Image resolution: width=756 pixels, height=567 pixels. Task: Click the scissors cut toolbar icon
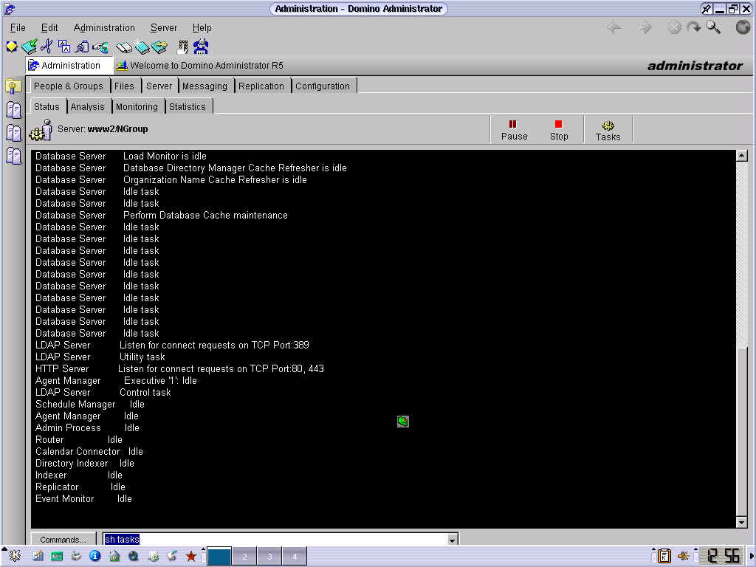(47, 47)
